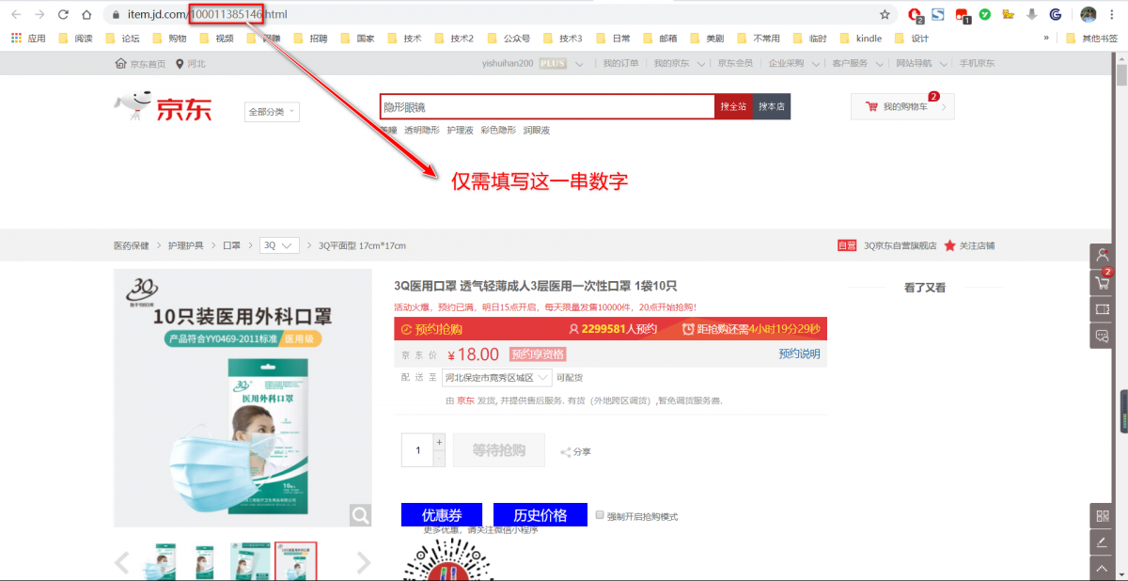Click the G extension icon in toolbar

pyautogui.click(x=1056, y=14)
